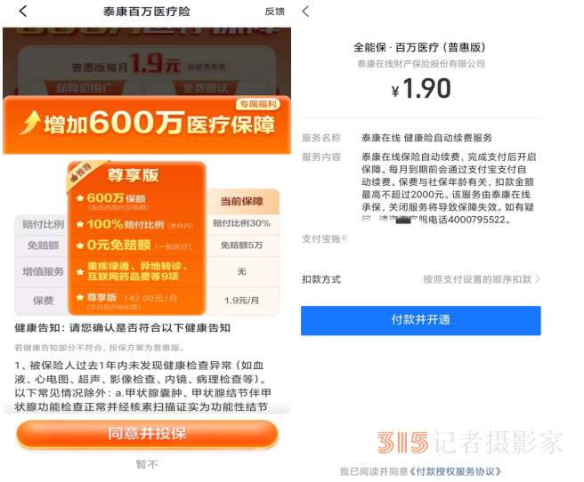
Task: Tap the 600万保额 star item
Action: point(111,198)
